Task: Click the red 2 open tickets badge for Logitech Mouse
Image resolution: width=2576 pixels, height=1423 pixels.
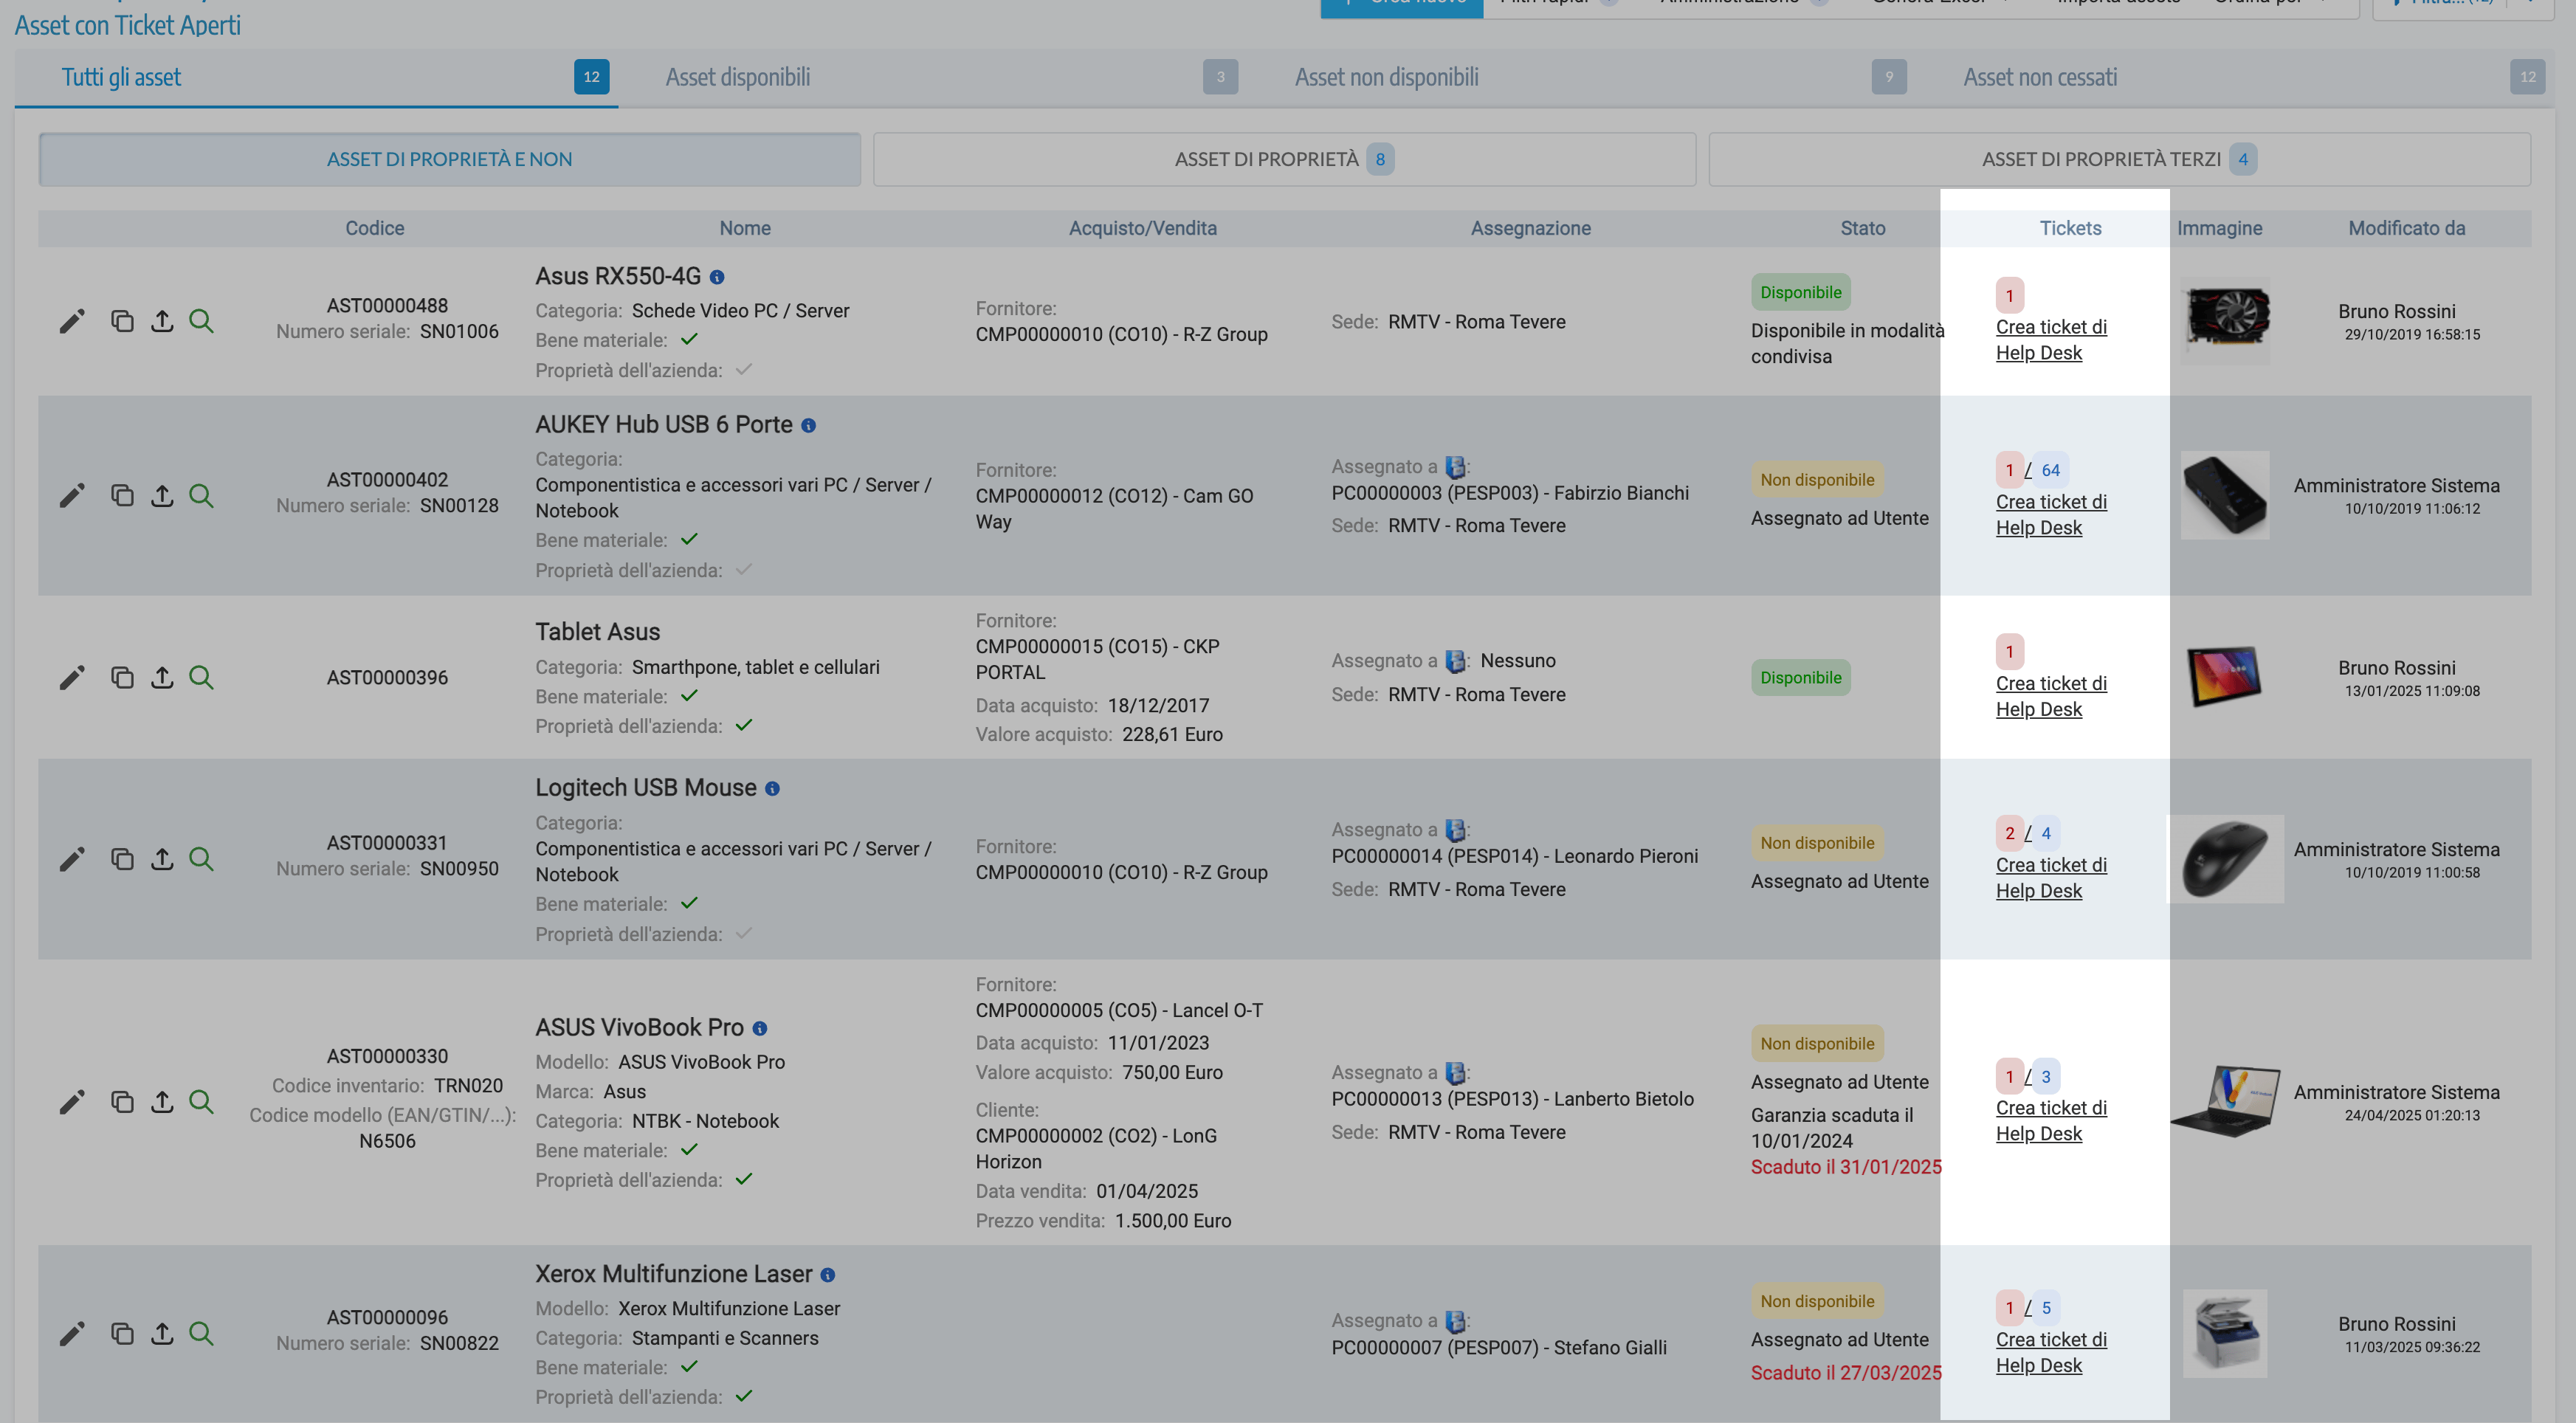Action: coord(2009,833)
